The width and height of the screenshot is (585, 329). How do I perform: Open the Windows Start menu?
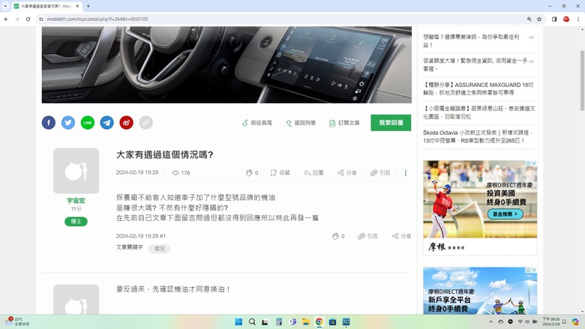[238, 322]
